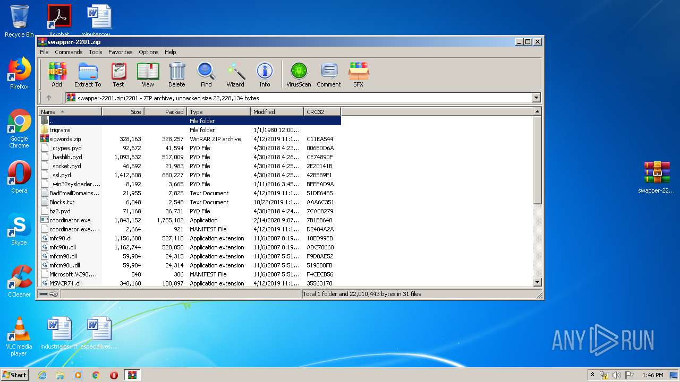Viewport: 680px width, 382px height.
Task: Click the Internet Explorer taskbar icon
Action: point(42,375)
